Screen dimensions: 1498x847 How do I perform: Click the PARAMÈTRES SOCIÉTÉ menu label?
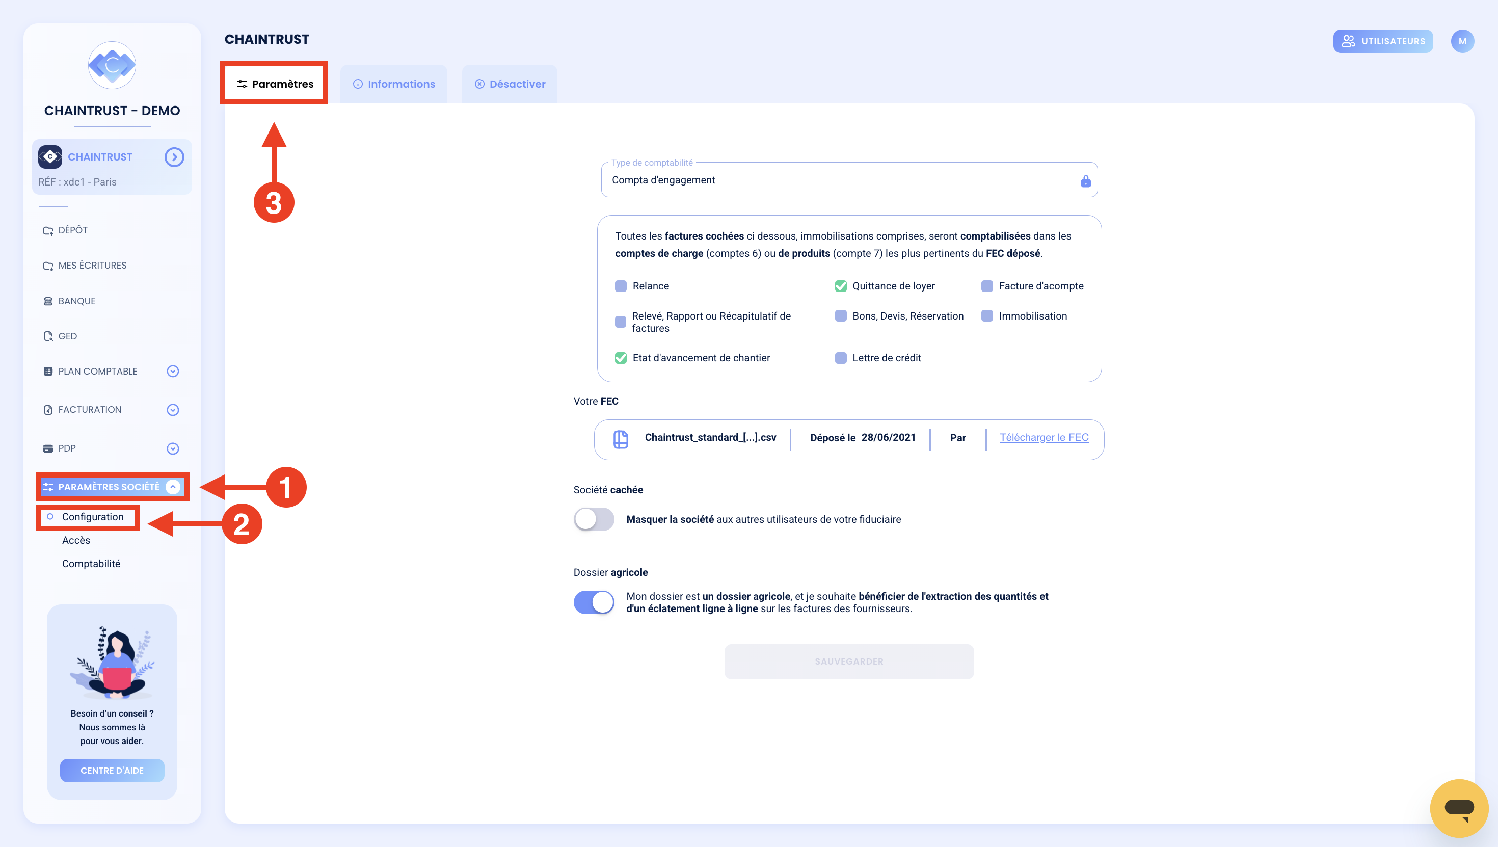109,487
